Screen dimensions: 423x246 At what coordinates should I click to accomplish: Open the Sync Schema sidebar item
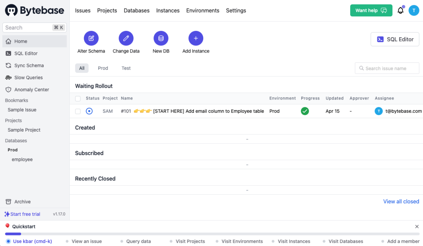tap(27, 65)
